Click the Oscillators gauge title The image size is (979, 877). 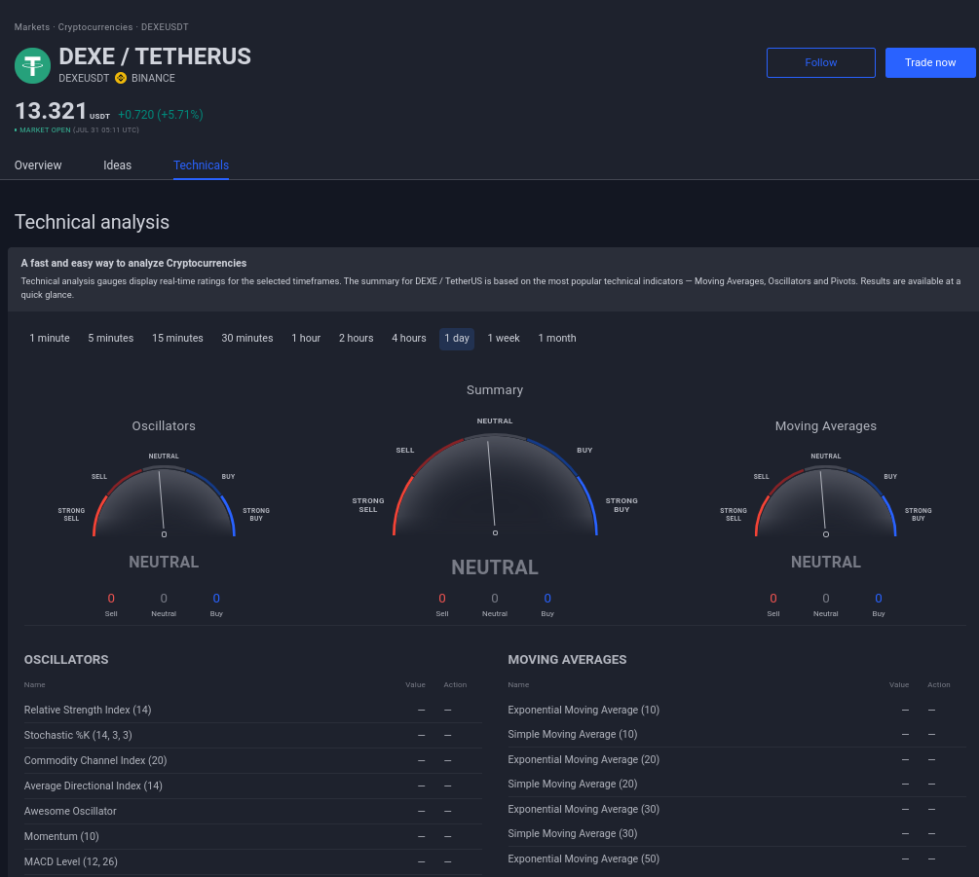pyautogui.click(x=164, y=426)
